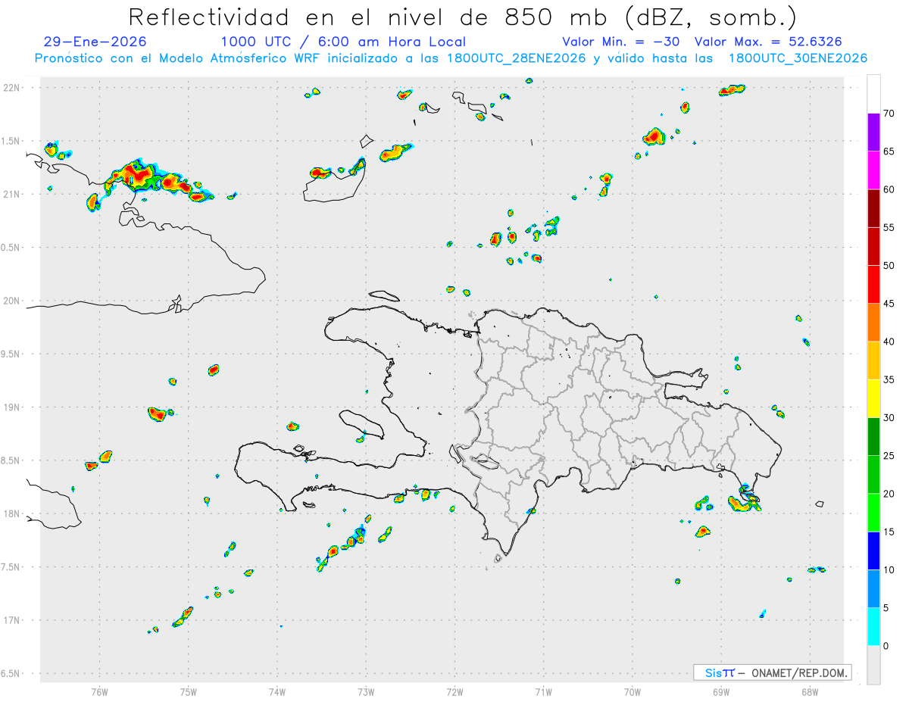Click the colorbar value '15'
Image resolution: width=909 pixels, height=702 pixels.
click(x=889, y=532)
